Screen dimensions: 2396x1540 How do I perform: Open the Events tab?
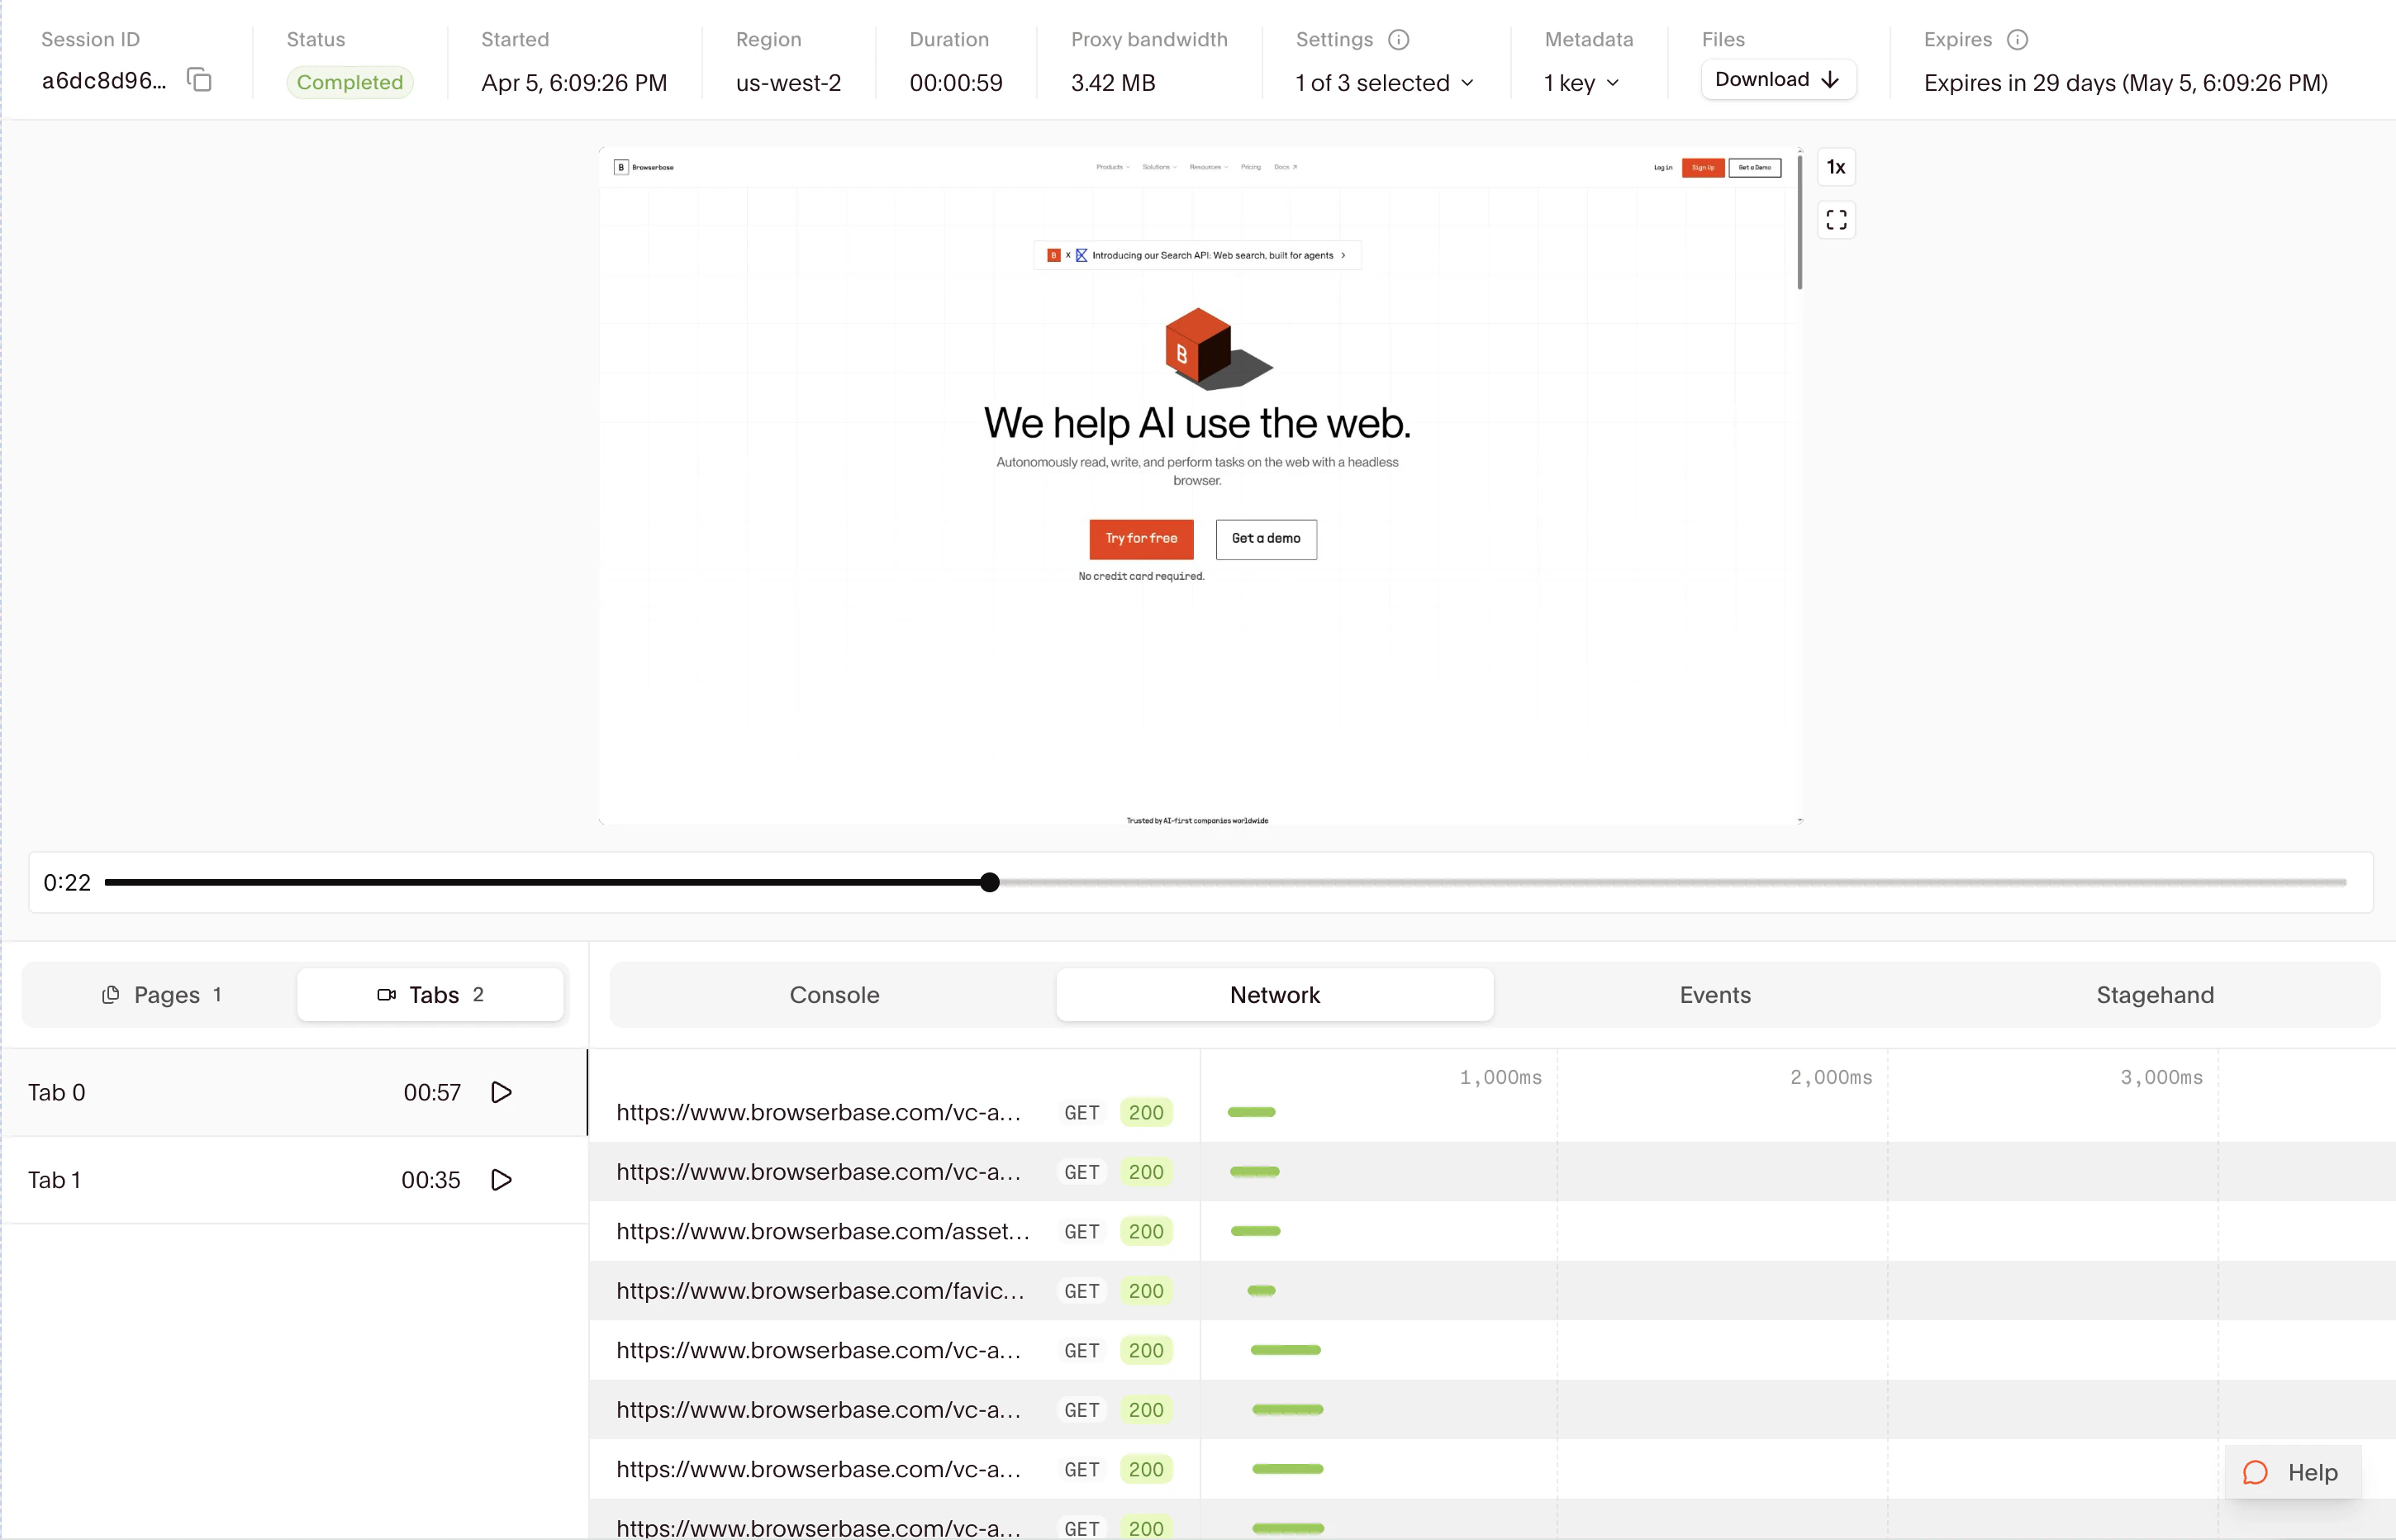coord(1714,995)
